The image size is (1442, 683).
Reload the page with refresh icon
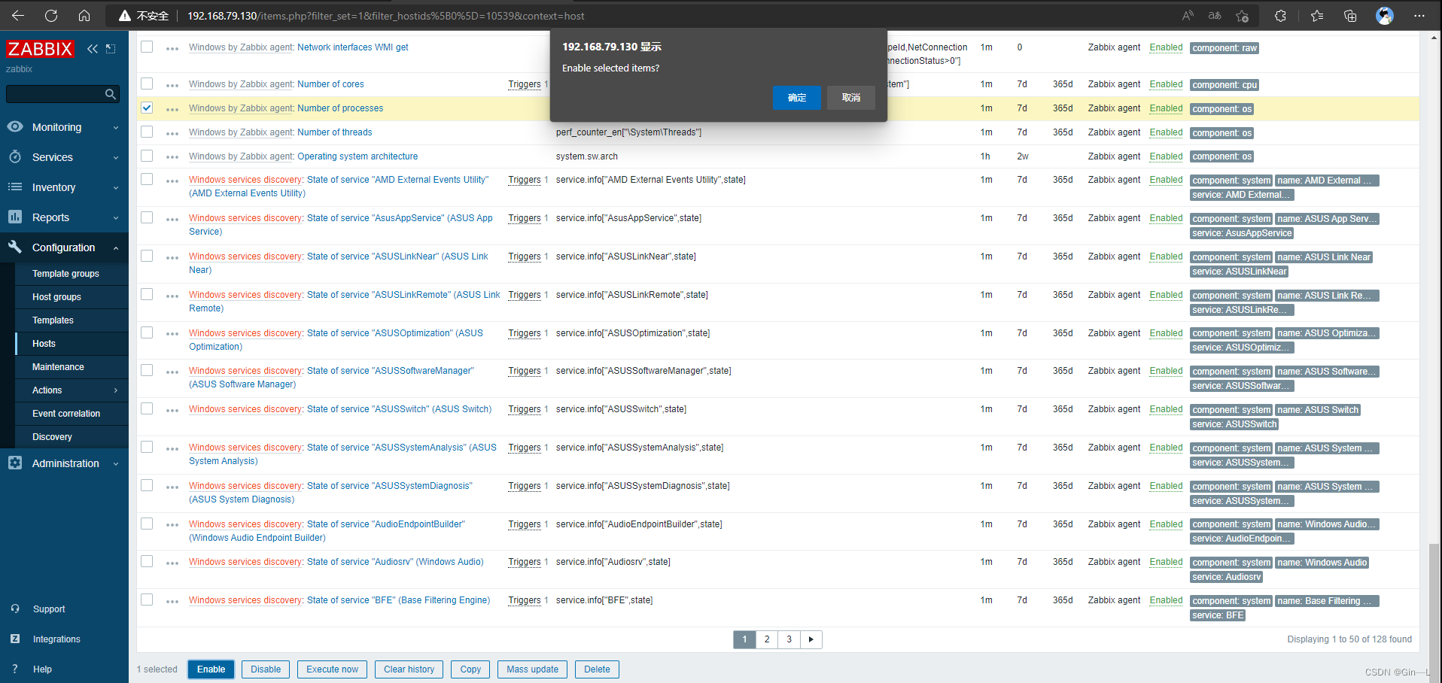[x=51, y=16]
